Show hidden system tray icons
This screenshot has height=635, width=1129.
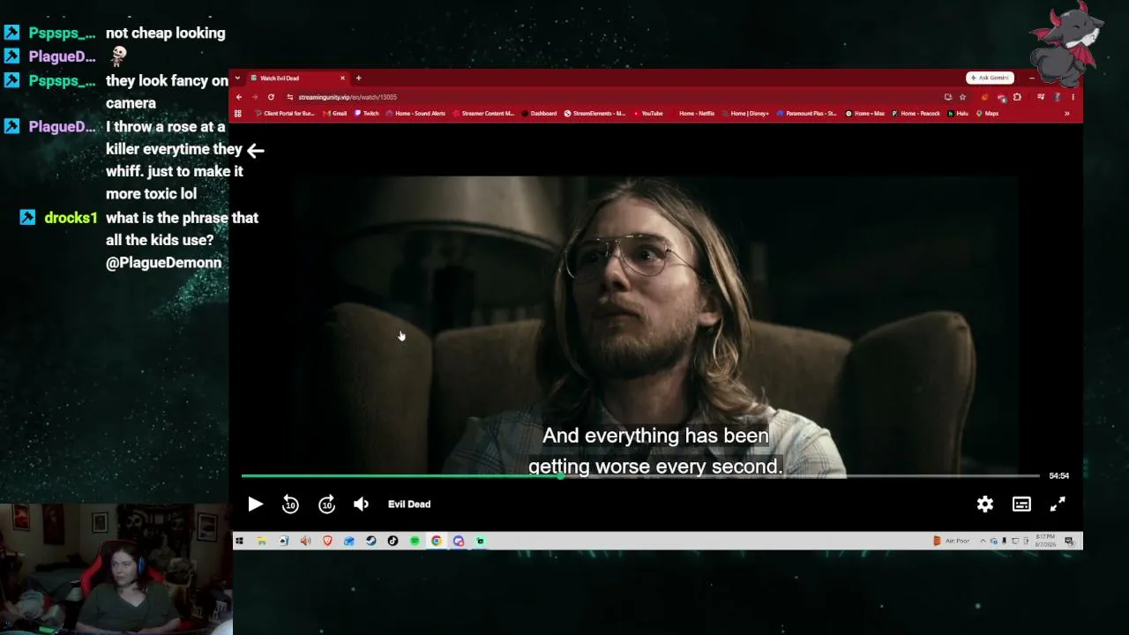(x=983, y=542)
